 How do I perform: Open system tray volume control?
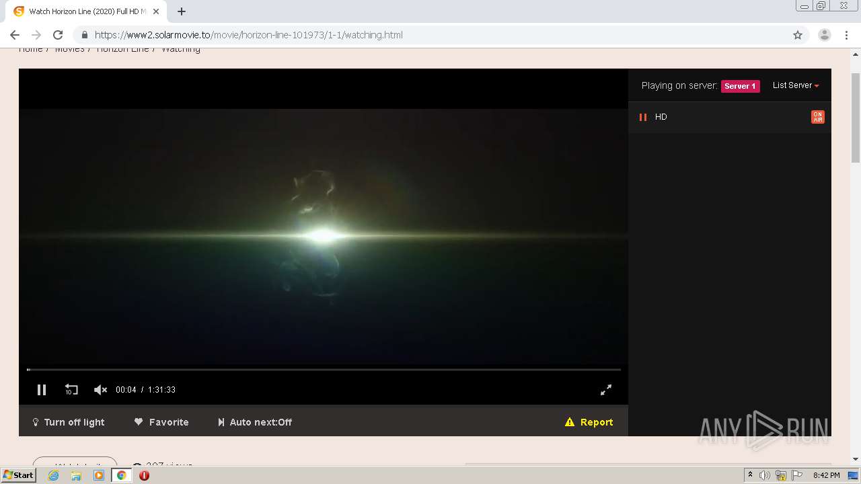765,475
